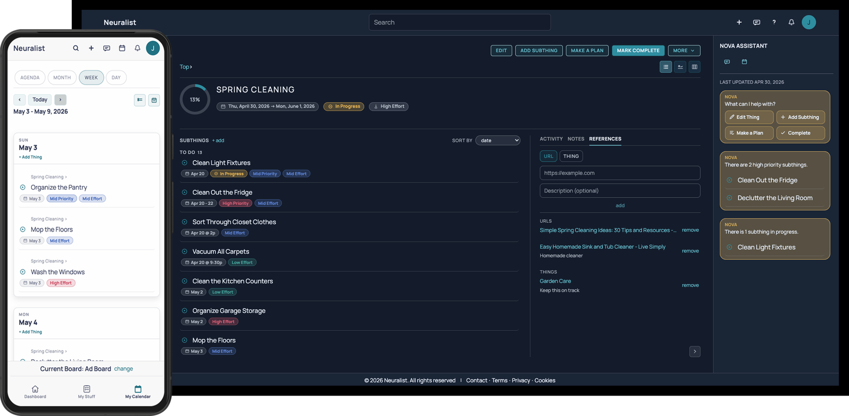
Task: Click the https://example.com URL input
Action: click(620, 173)
